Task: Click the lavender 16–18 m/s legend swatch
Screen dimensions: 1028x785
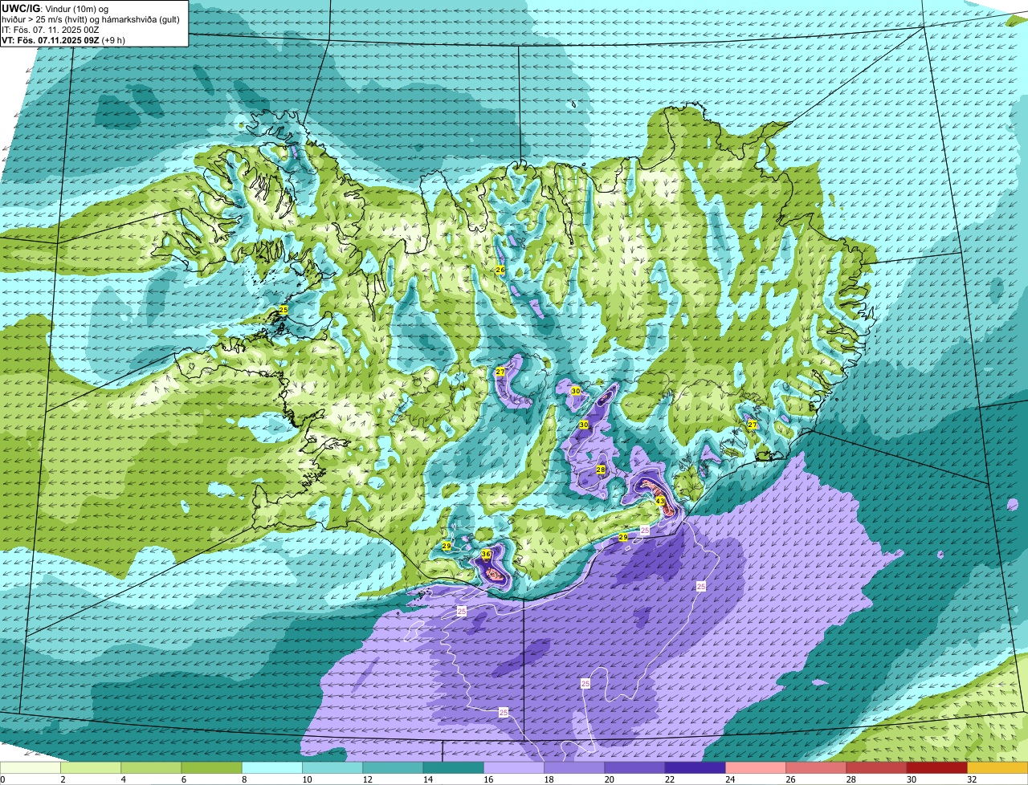Action: point(514,767)
